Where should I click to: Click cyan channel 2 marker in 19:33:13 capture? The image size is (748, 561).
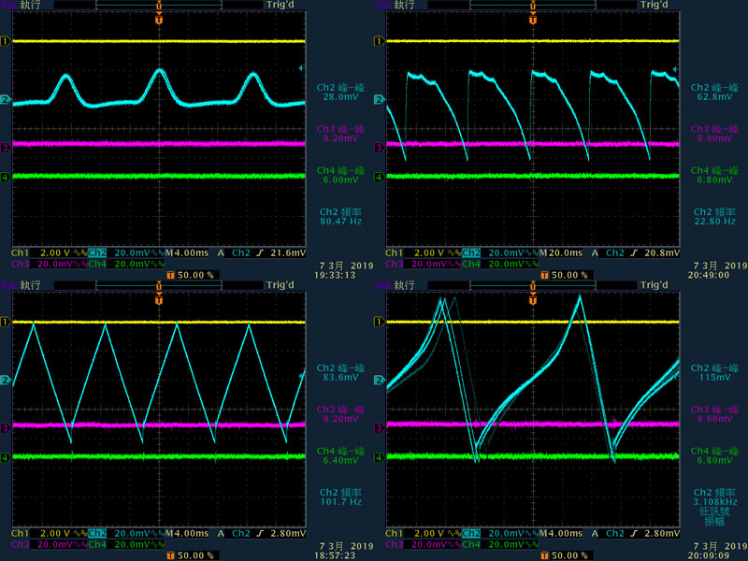6,100
